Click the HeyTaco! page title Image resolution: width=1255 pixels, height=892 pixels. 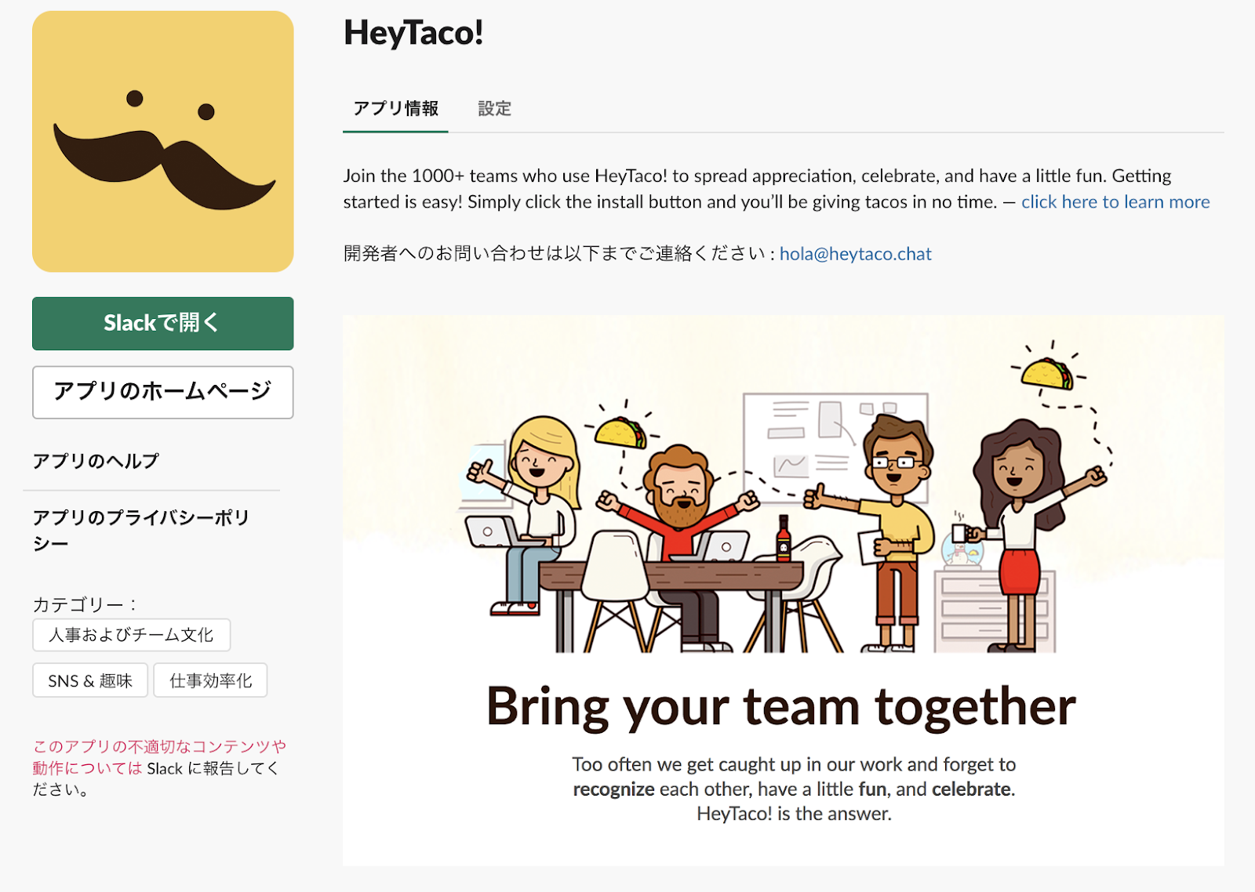pyautogui.click(x=413, y=33)
